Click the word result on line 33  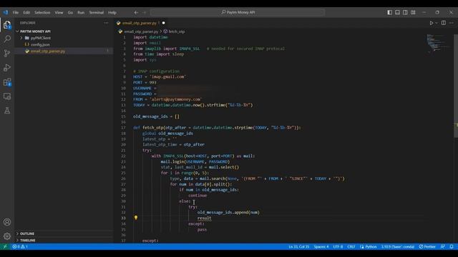click(204, 218)
